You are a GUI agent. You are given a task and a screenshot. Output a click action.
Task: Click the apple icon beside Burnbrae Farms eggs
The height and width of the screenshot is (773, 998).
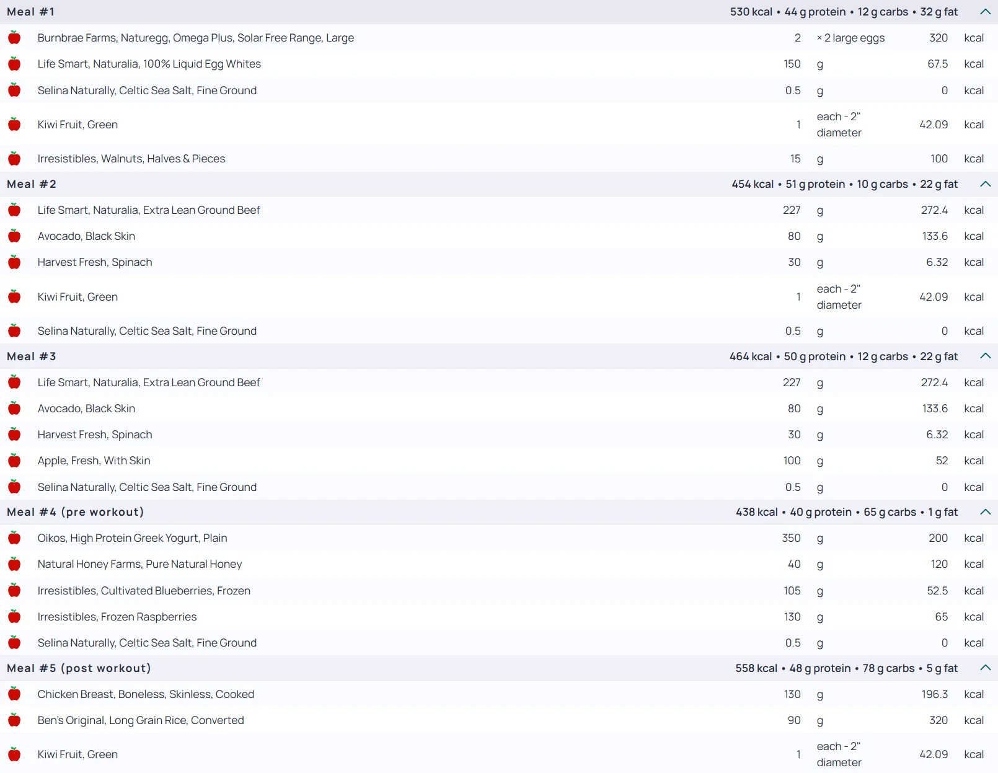click(x=14, y=38)
